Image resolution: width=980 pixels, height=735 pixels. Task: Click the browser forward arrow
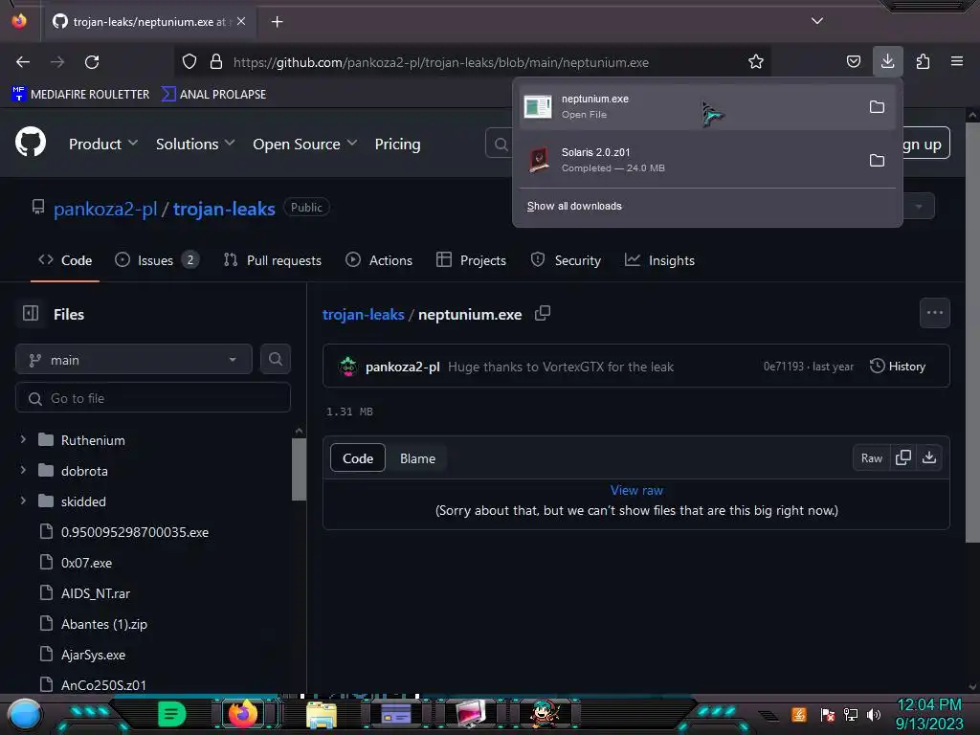pyautogui.click(x=57, y=62)
